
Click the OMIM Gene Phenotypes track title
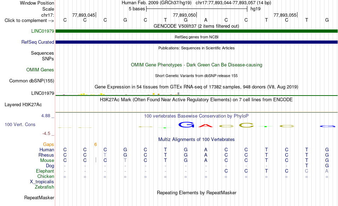[x=196, y=65]
